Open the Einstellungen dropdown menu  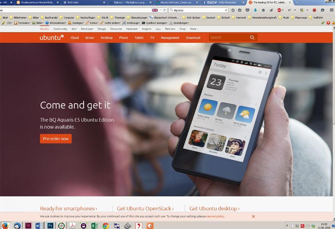point(179,23)
